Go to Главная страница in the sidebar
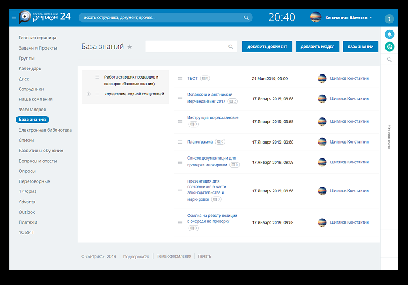The height and width of the screenshot is (285, 408). click(x=38, y=38)
